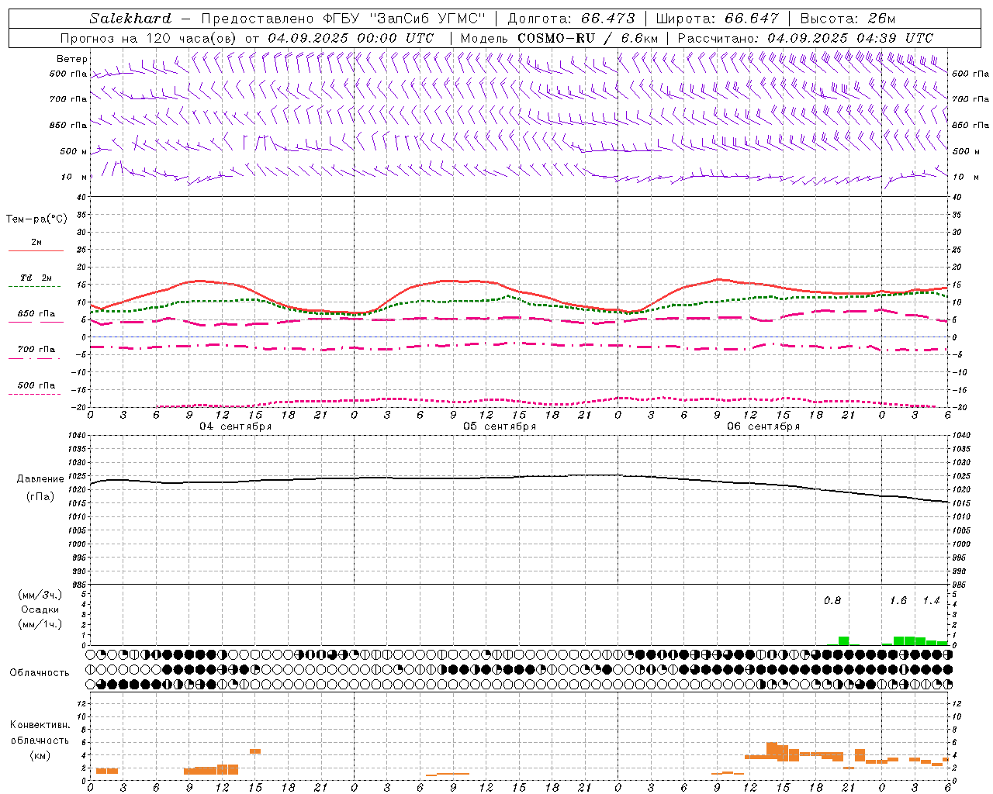The width and height of the screenshot is (993, 794).
Task: Click the 700 гПа wind label on right
Action: [x=971, y=99]
